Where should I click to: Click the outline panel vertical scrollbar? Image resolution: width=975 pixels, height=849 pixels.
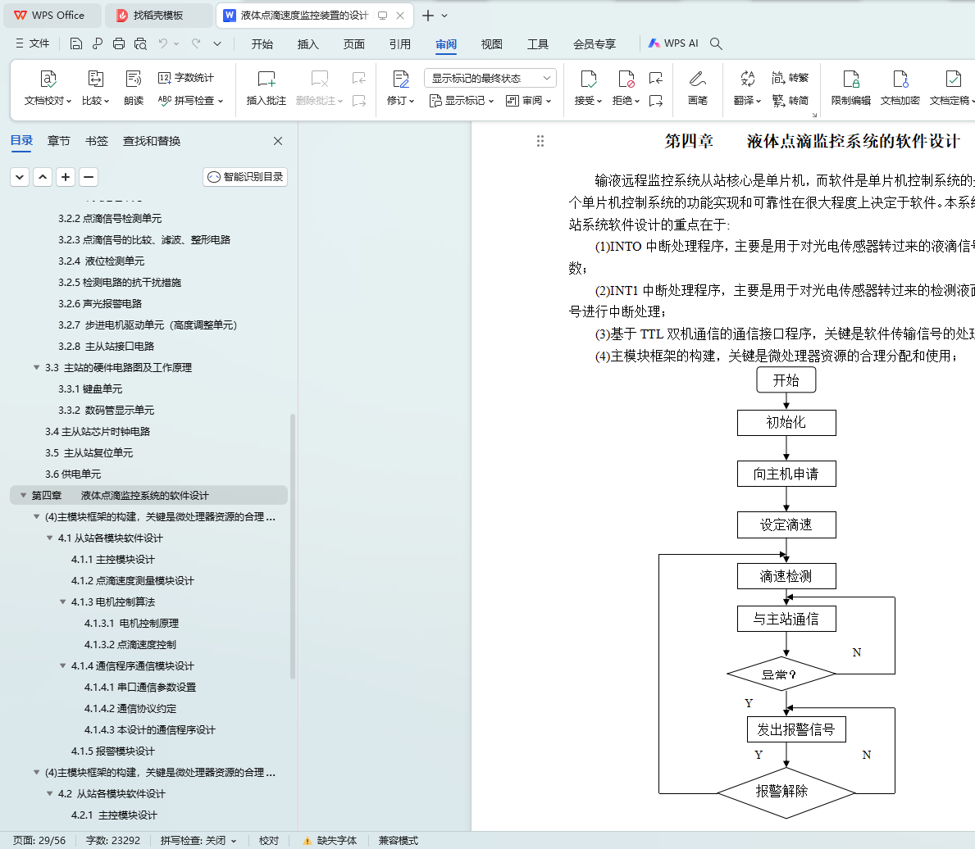pyautogui.click(x=292, y=547)
